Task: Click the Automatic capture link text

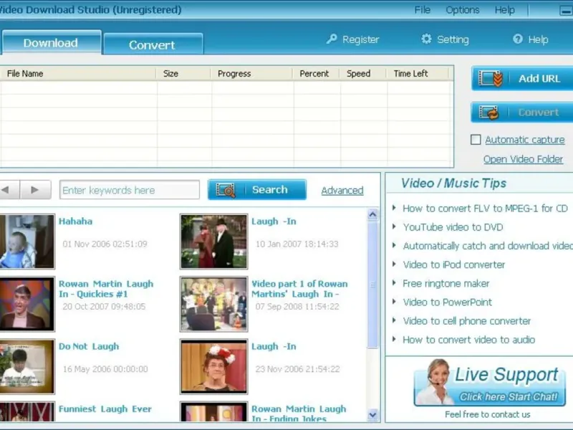Action: coord(525,140)
